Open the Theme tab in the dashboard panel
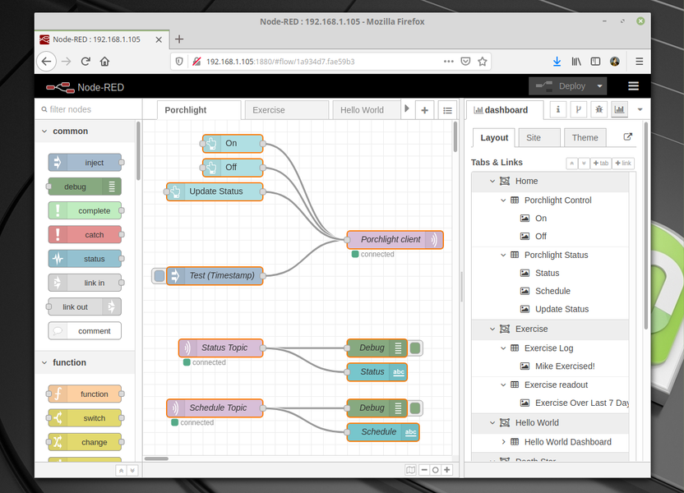Image resolution: width=684 pixels, height=493 pixels. 585,137
